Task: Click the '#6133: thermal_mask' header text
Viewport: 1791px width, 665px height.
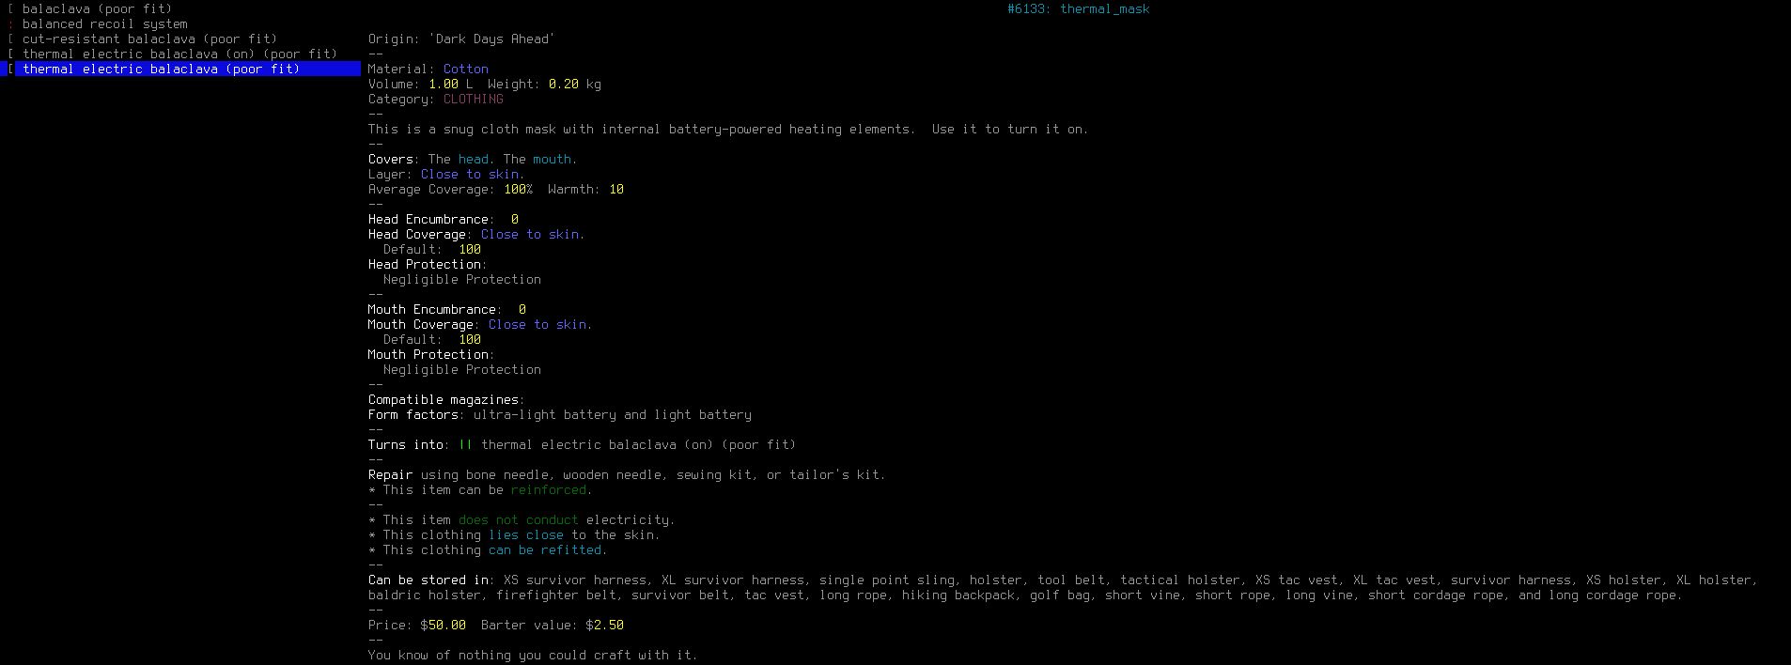Action: tap(1078, 9)
